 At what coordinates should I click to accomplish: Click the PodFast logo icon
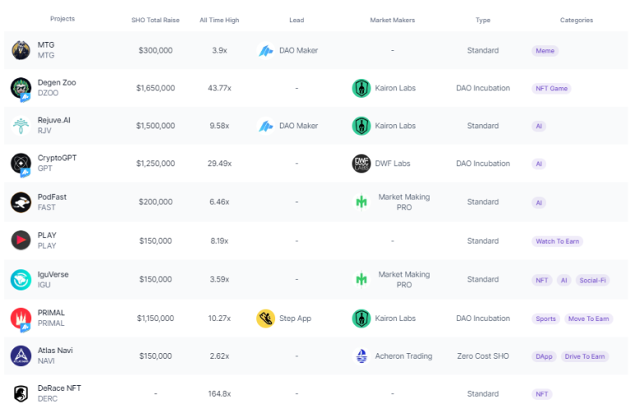click(21, 202)
